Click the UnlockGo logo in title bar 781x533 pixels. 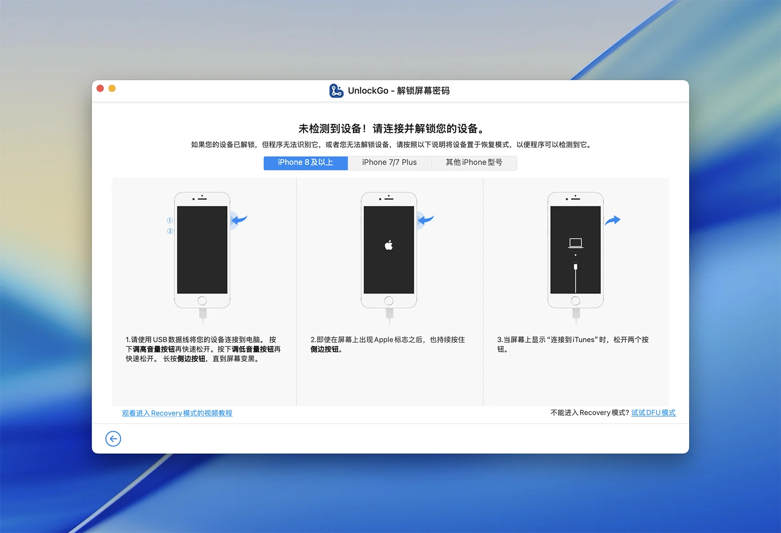(336, 91)
